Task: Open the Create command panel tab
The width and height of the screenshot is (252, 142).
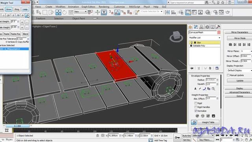Action: pyautogui.click(x=190, y=27)
